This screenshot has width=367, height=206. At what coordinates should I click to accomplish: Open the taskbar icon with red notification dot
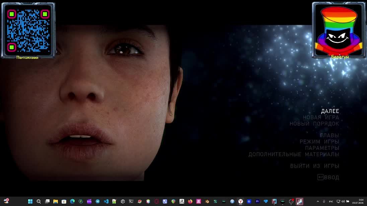(x=291, y=201)
